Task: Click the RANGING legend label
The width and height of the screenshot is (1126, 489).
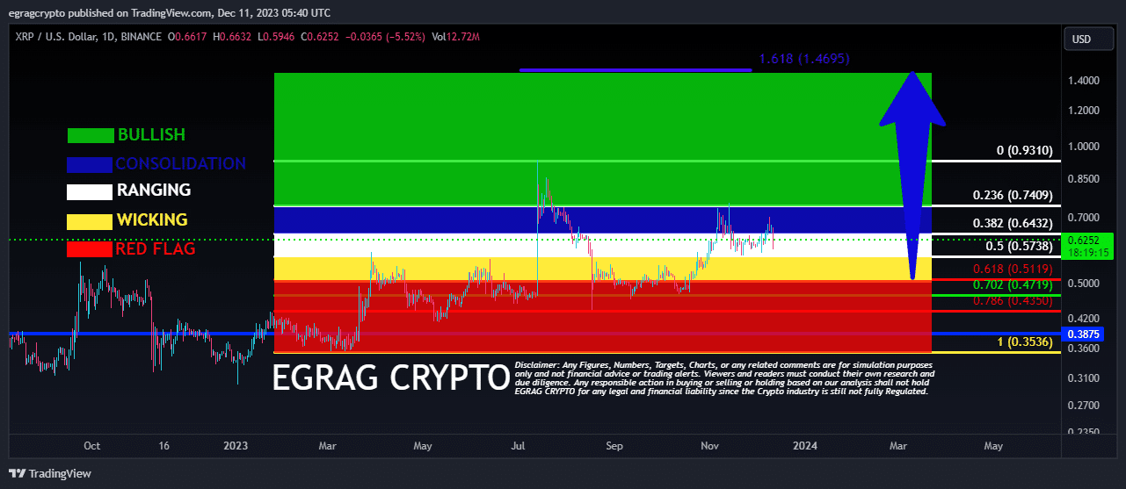Action: coord(154,190)
